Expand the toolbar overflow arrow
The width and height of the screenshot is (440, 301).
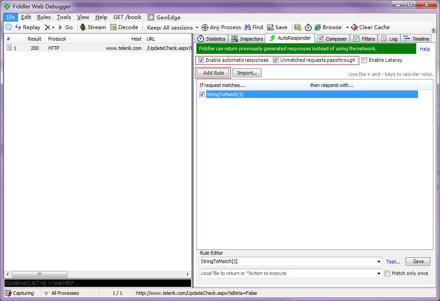pyautogui.click(x=433, y=30)
